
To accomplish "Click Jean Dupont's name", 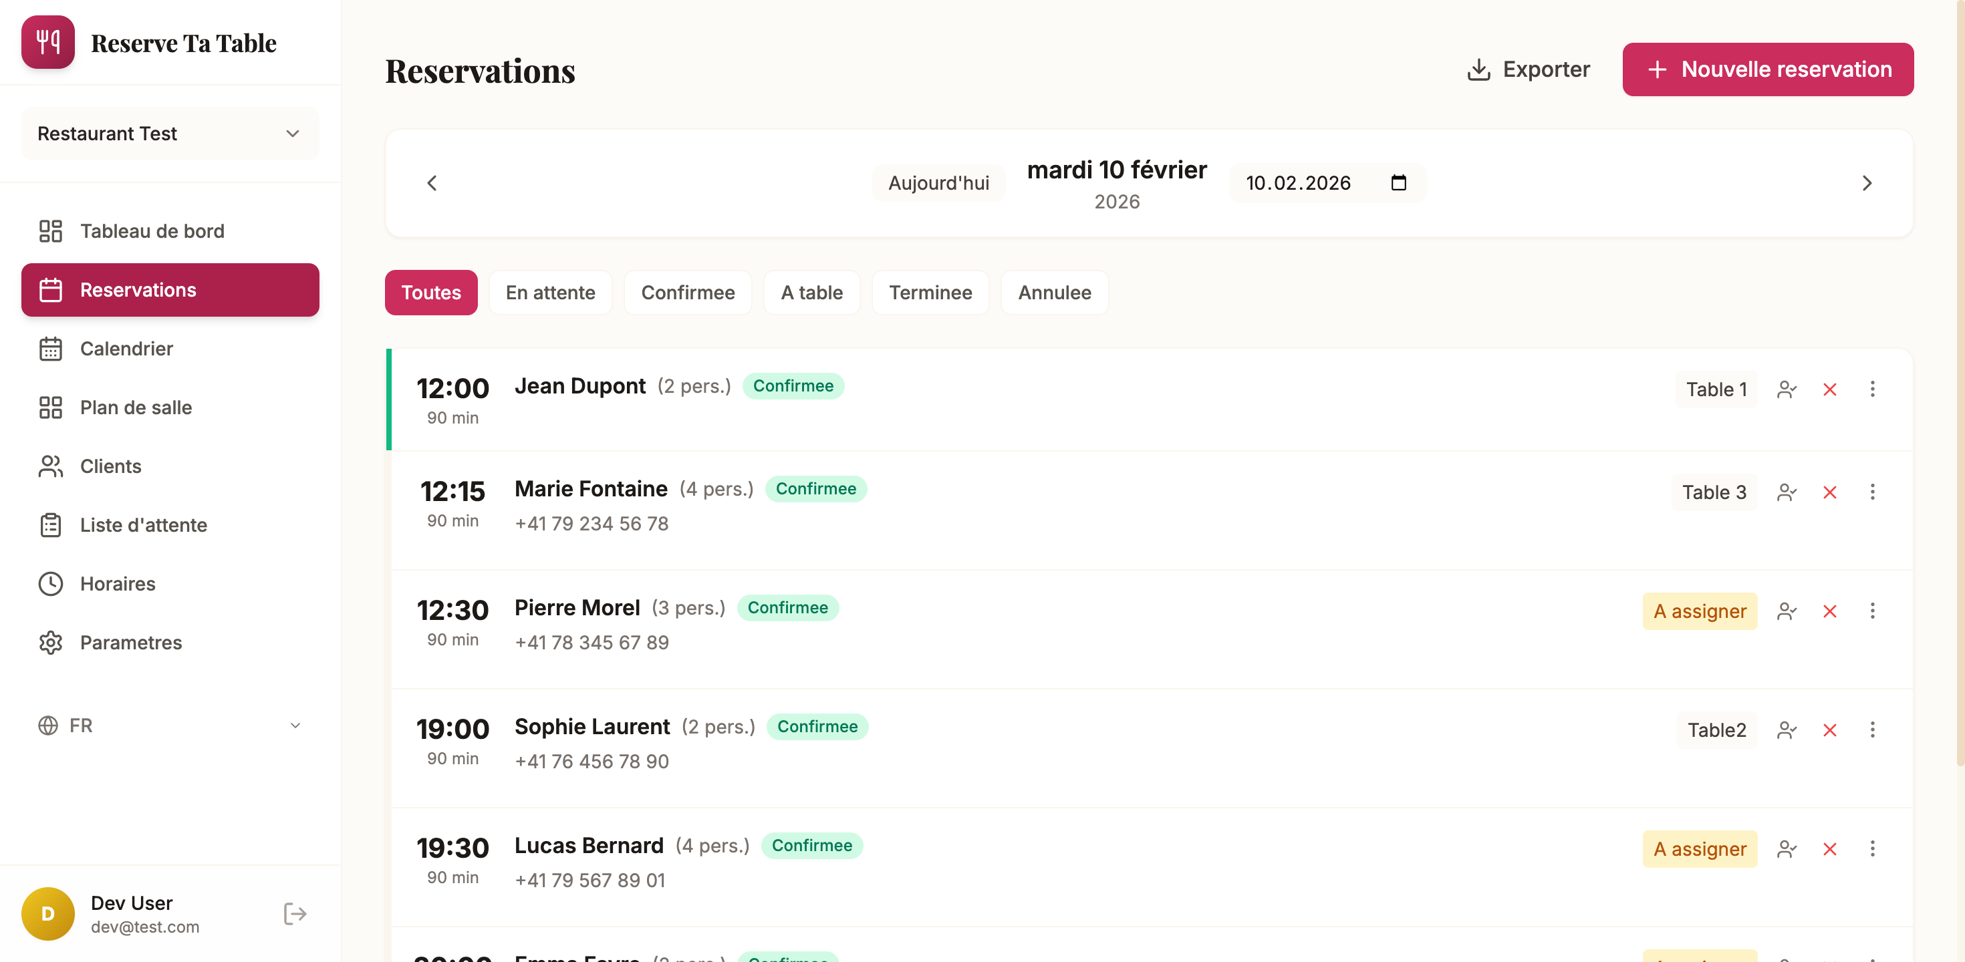I will tap(579, 387).
